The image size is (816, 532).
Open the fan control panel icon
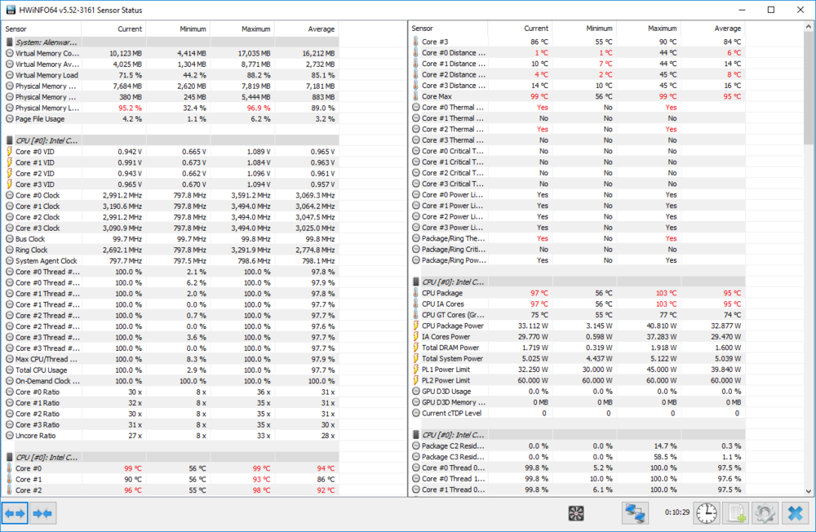(576, 513)
